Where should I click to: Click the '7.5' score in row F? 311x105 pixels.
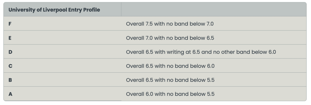(149, 24)
